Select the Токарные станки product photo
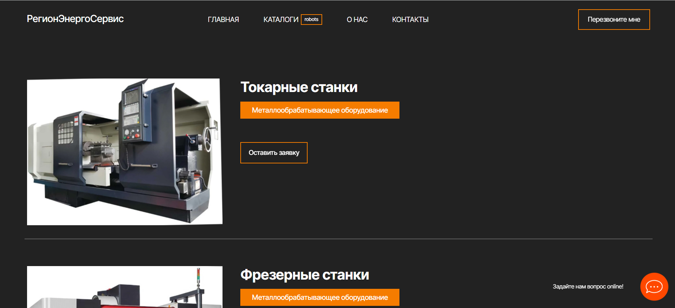 tap(125, 152)
